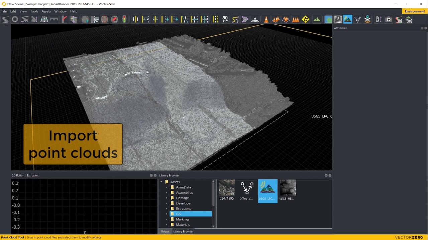428x240 pixels.
Task: Undock the 2D Editor Extrusion panel
Action: coord(151,175)
